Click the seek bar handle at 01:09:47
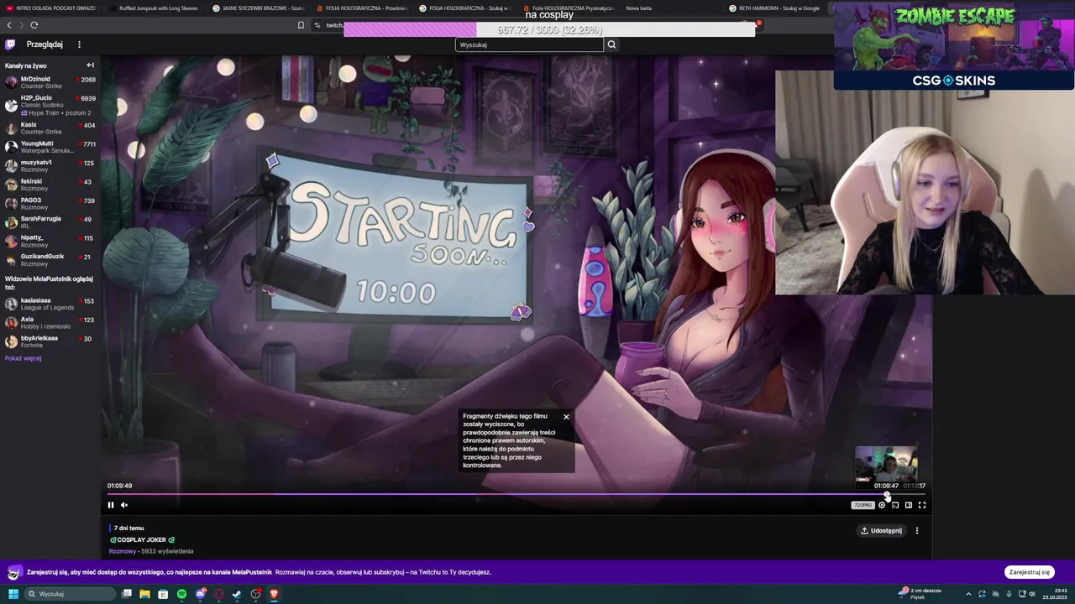This screenshot has height=604, width=1075. 887,494
